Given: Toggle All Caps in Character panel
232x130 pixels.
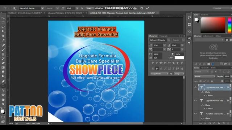Looking at the screenshot, I should pyautogui.click(x=161, y=63).
